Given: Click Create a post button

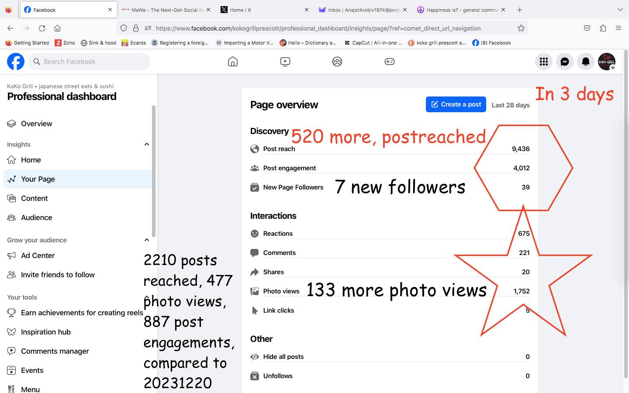Looking at the screenshot, I should (x=456, y=104).
